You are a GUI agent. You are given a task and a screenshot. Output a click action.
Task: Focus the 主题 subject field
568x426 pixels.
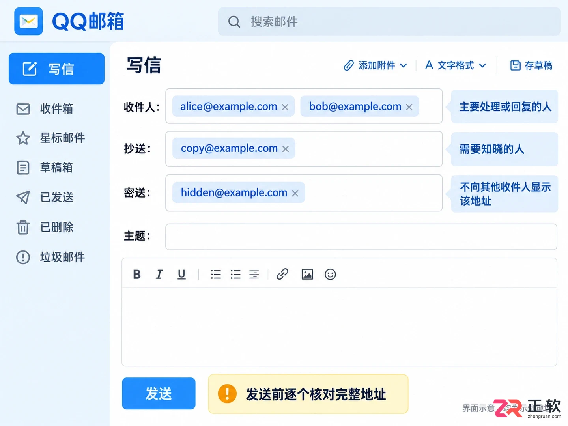pyautogui.click(x=361, y=237)
